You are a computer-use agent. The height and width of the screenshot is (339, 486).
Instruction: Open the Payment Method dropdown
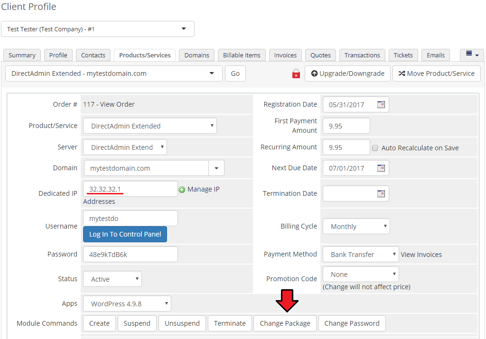[x=361, y=254]
